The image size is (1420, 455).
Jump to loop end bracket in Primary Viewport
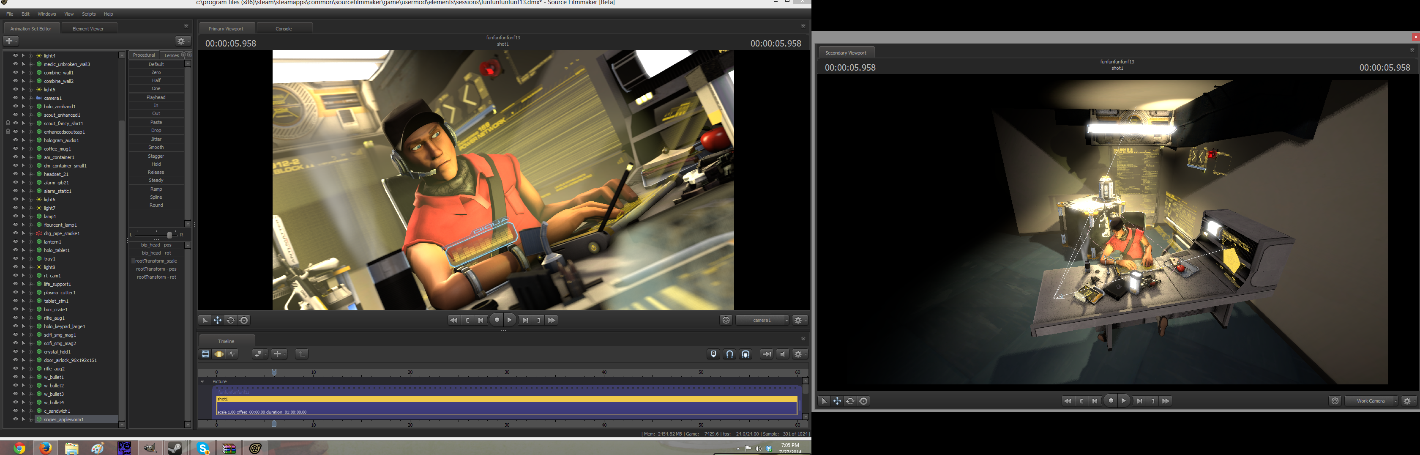[x=538, y=320]
